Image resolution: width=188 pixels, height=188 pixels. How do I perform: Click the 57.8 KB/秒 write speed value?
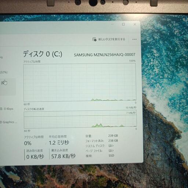click(x=64, y=156)
